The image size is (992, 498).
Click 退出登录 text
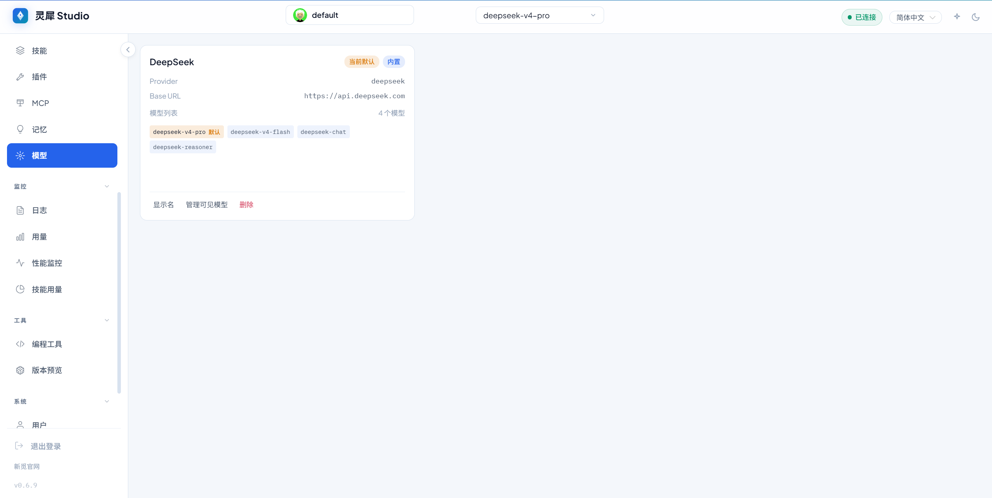click(46, 446)
